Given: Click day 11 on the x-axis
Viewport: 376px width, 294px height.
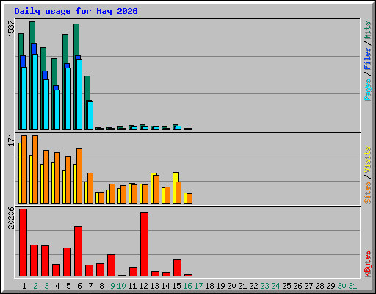Looking at the screenshot, I should pyautogui.click(x=132, y=286).
